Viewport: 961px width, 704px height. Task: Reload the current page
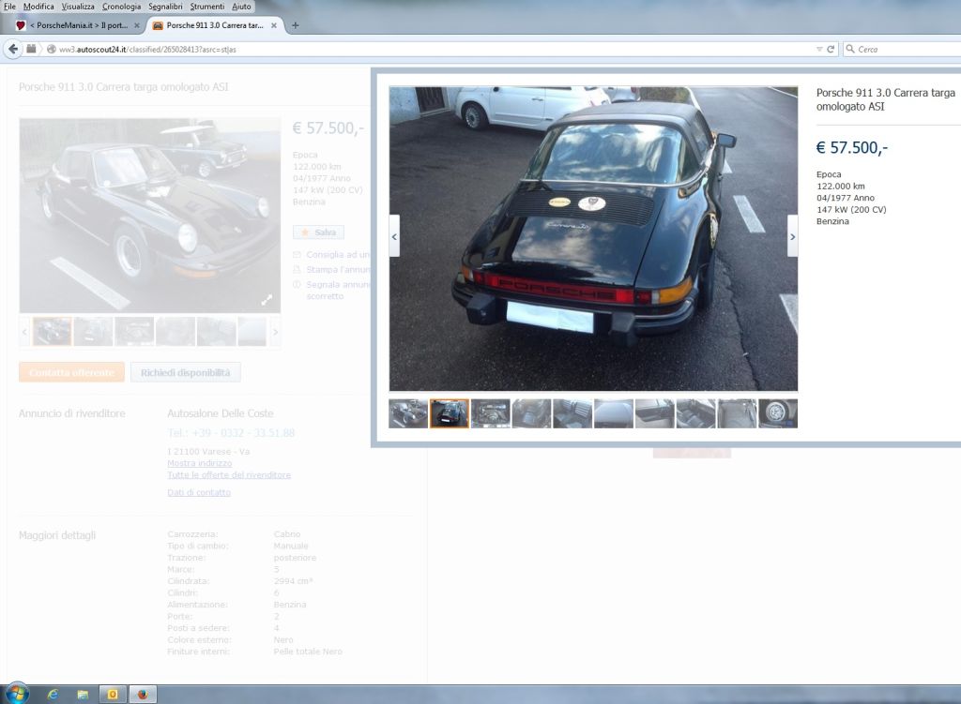(x=831, y=49)
